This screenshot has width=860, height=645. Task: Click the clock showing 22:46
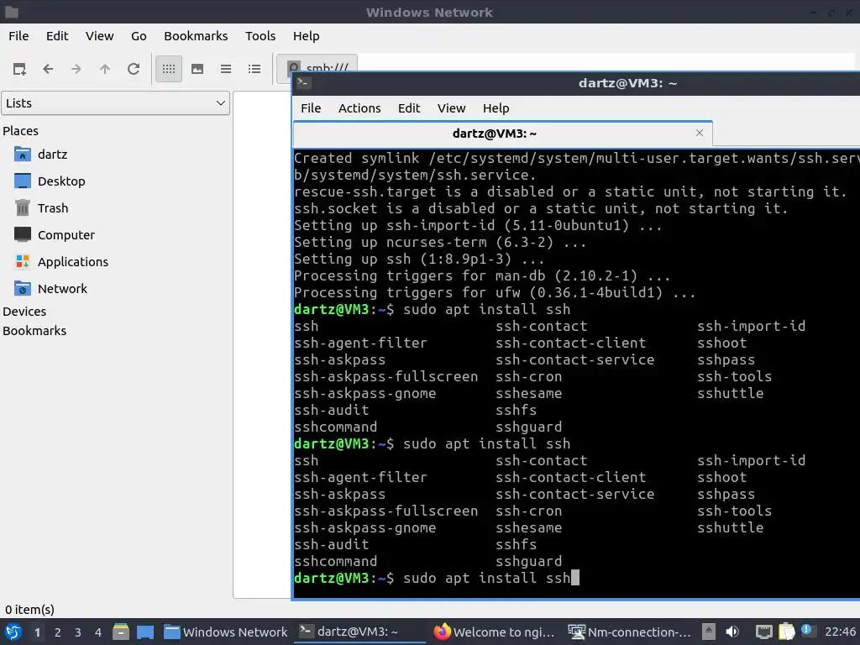(840, 632)
